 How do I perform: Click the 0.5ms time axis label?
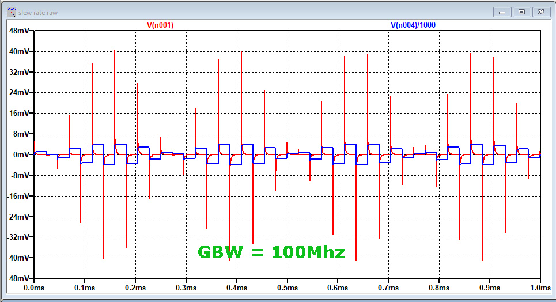288,288
